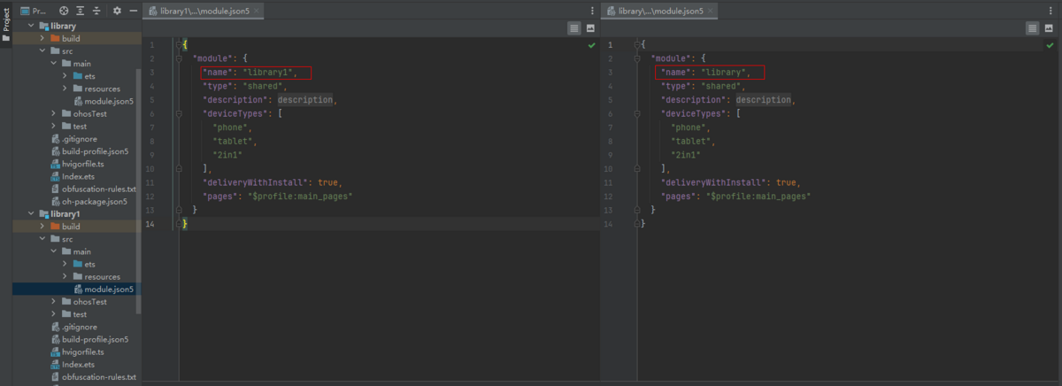Fold the module block in right editor
Screen dimensions: 1062x386
point(637,58)
